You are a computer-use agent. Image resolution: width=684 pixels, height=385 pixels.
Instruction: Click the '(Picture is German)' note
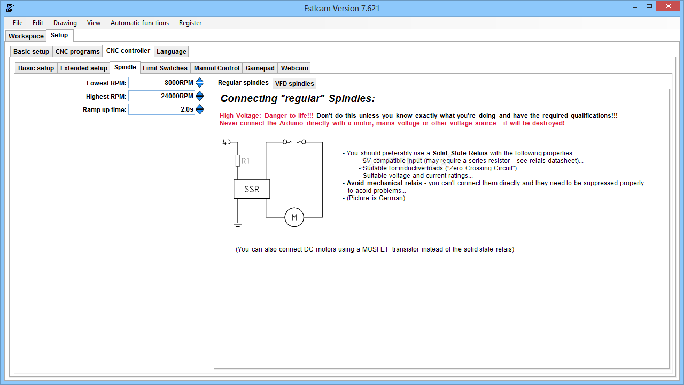(374, 198)
